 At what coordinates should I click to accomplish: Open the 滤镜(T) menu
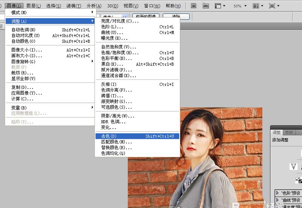pos(74,6)
